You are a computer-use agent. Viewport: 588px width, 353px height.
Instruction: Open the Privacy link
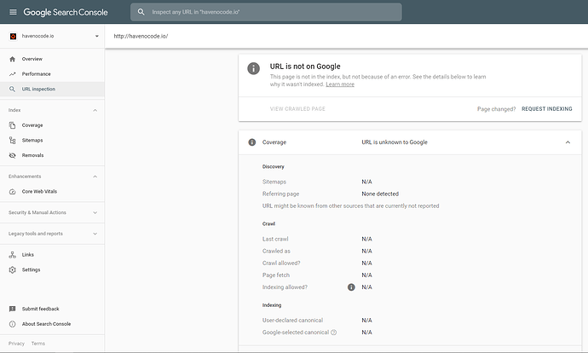16,344
